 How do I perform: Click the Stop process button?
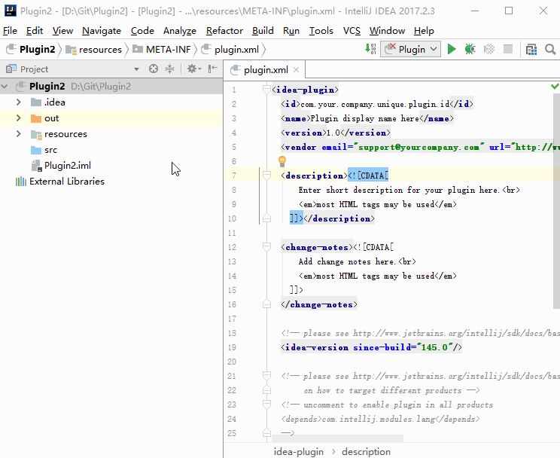508,49
